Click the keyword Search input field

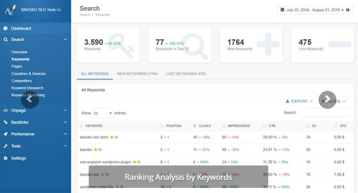tap(324, 113)
